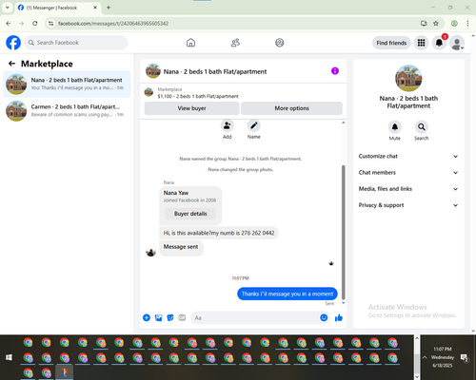Screen dimensions: 476x380
Task: Select the Carmen conversation in the list
Action: (x=67, y=111)
